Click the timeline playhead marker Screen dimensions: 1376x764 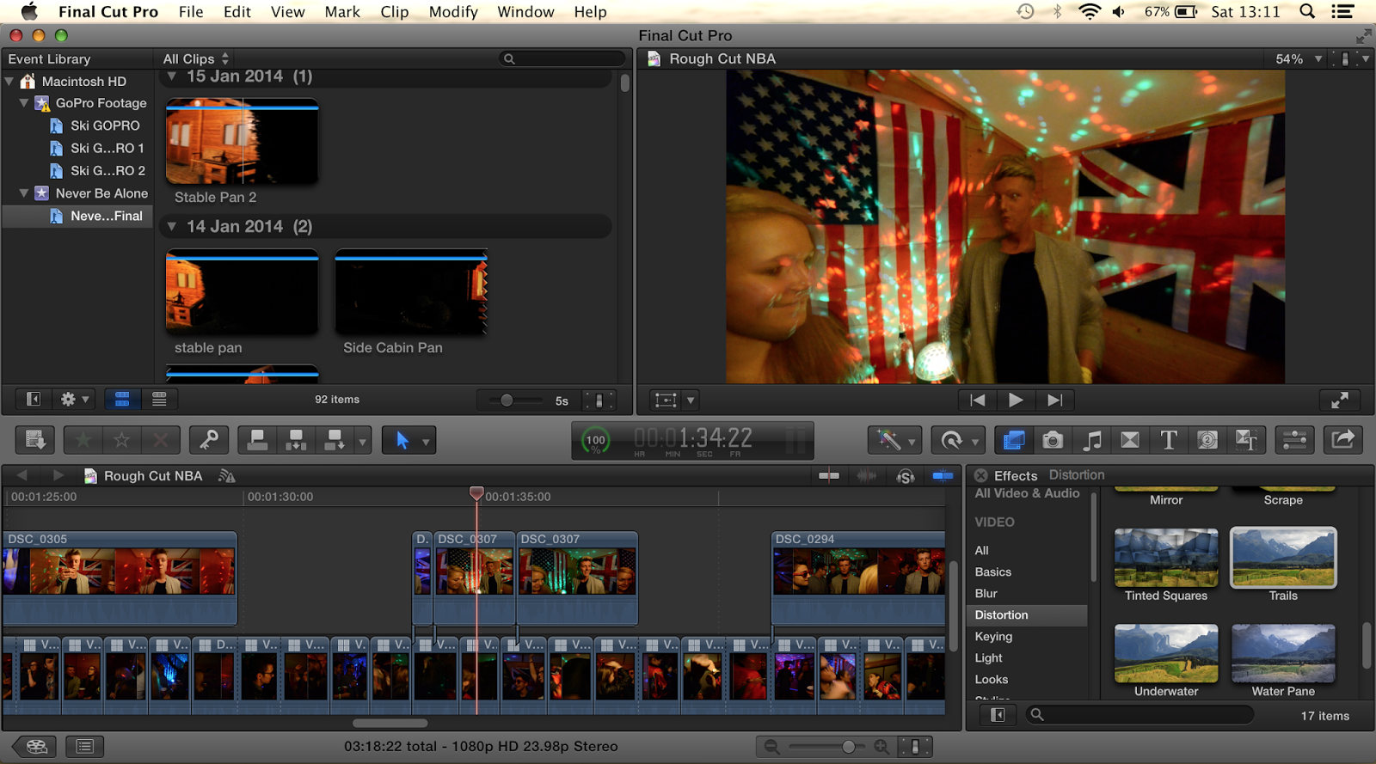[x=476, y=493]
